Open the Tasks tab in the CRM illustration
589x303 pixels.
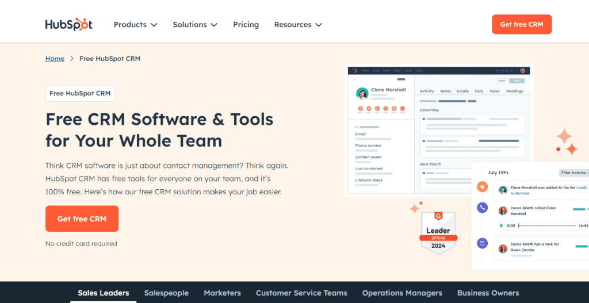(x=494, y=91)
